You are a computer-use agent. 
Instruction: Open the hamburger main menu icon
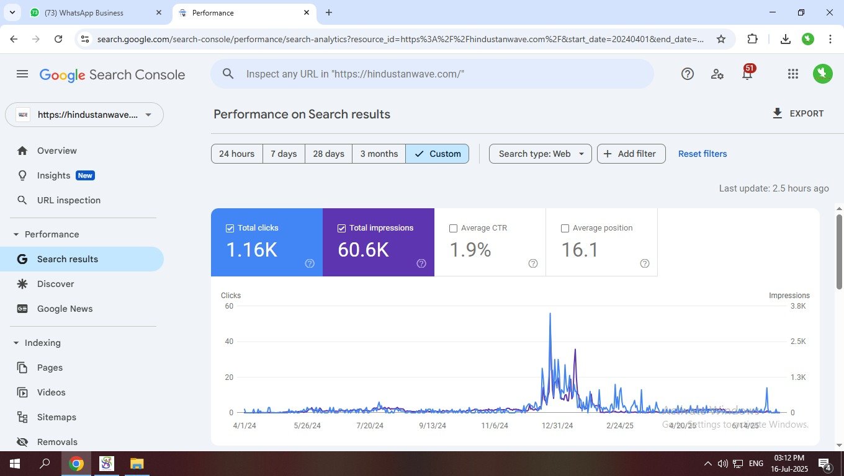(22, 74)
